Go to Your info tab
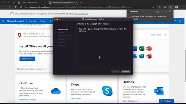This screenshot has height=104, width=186. tap(32, 21)
